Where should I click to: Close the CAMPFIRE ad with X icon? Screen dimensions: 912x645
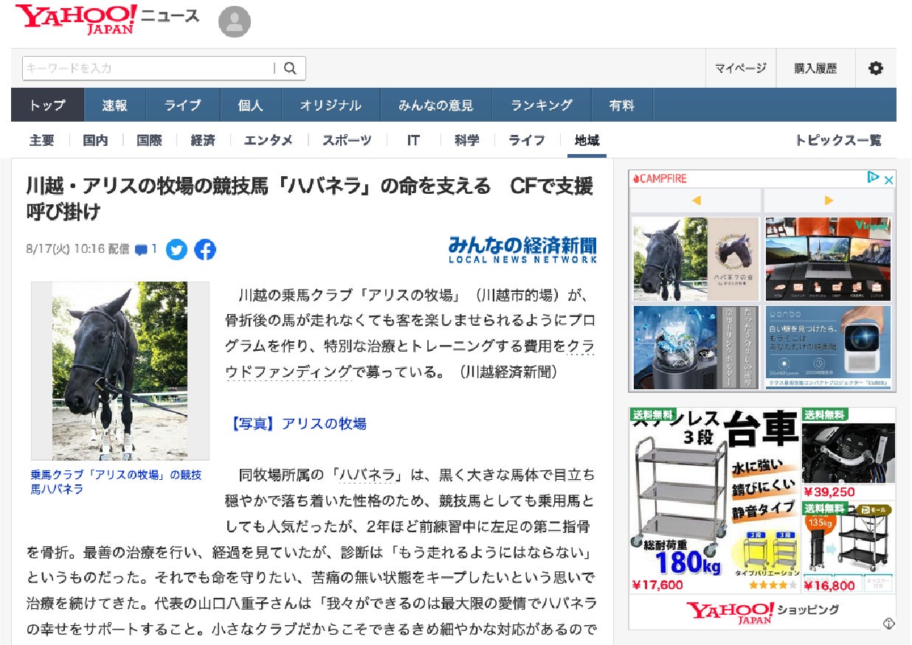889,179
